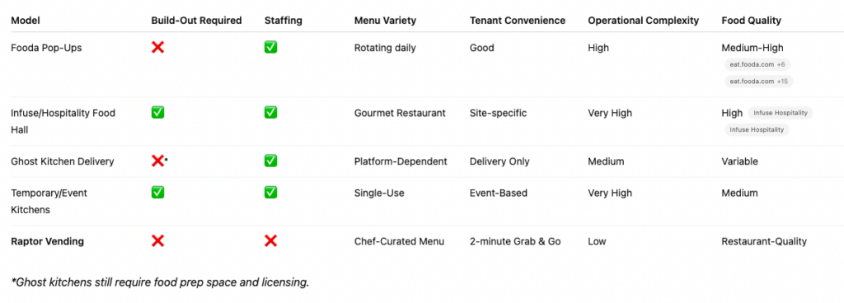Click red X with asterisk for Ghost Kitchen

(x=160, y=161)
